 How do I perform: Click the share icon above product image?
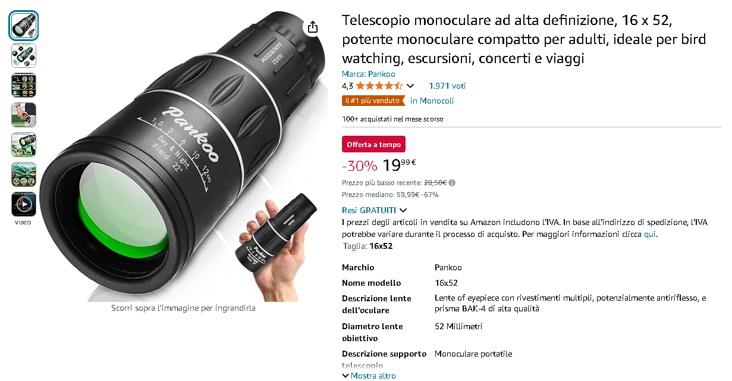pos(313,27)
